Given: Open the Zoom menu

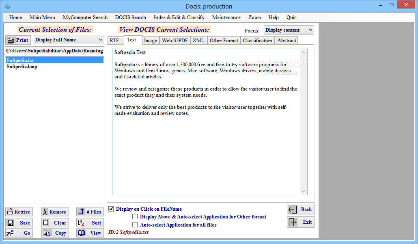Looking at the screenshot, I should click(254, 17).
